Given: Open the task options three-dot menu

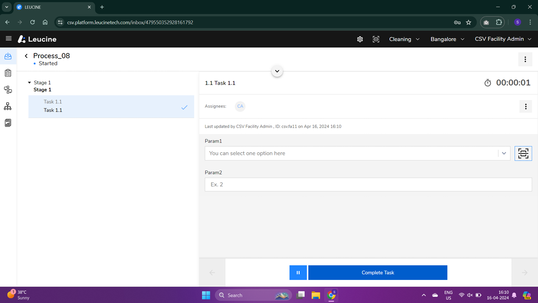Looking at the screenshot, I should click(x=525, y=107).
